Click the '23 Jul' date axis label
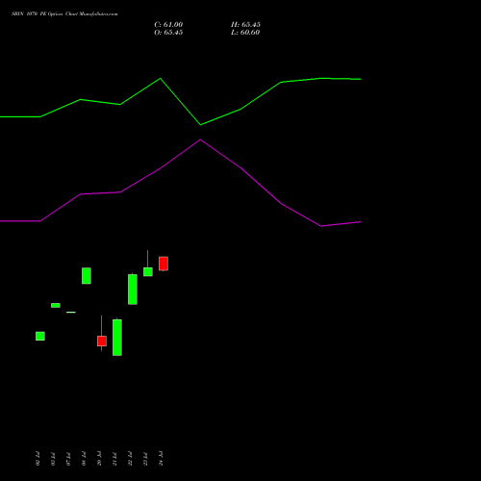Image resolution: width=481 pixels, height=481 pixels. [145, 459]
